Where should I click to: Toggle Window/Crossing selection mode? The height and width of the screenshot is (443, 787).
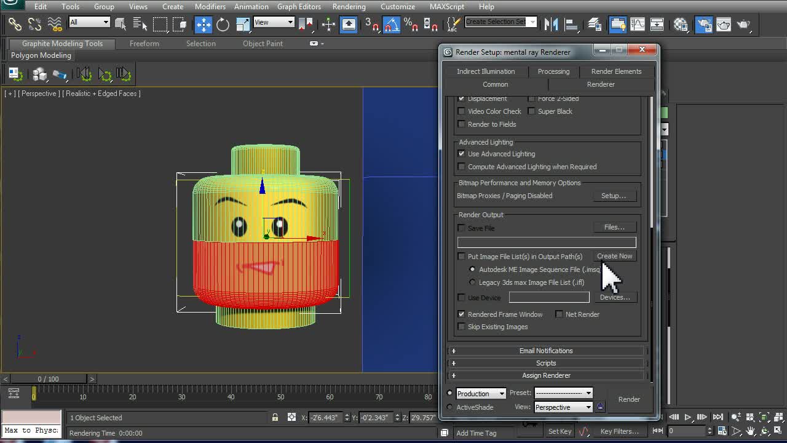180,25
